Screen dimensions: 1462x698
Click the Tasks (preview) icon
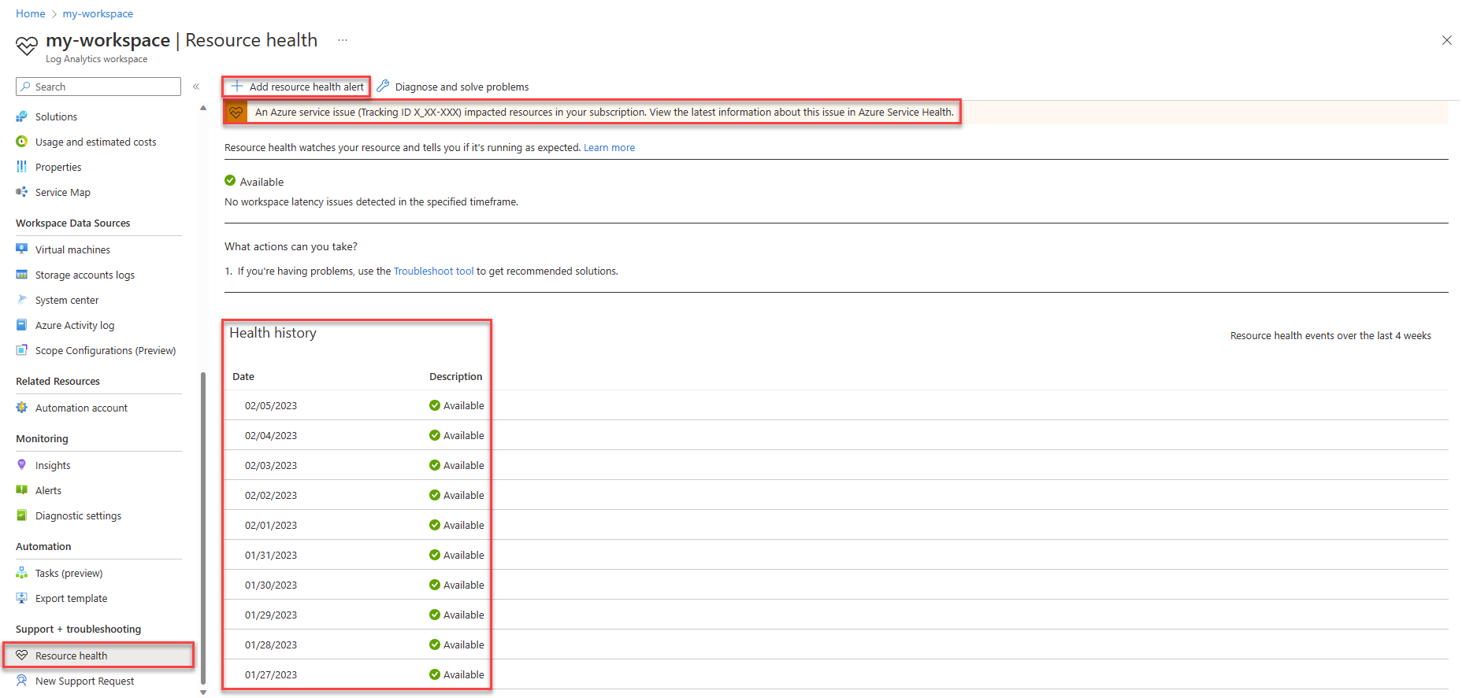coord(22,573)
